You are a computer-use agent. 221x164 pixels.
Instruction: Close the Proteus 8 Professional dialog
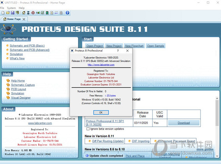click(x=128, y=51)
